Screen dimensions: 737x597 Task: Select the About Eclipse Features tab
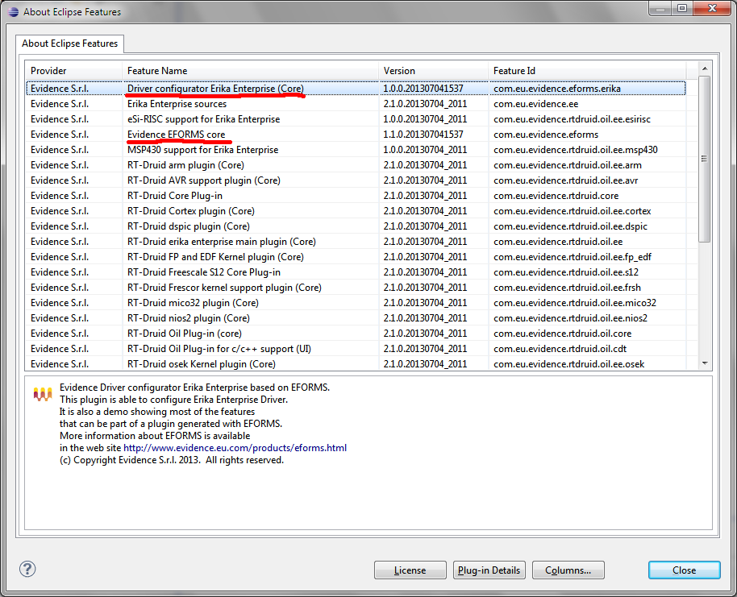(69, 44)
